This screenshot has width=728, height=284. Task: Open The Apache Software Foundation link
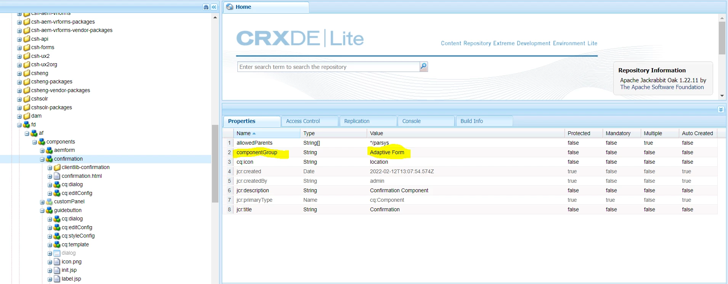pyautogui.click(x=662, y=87)
